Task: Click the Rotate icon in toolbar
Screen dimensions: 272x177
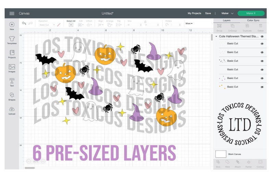Action: (167, 25)
